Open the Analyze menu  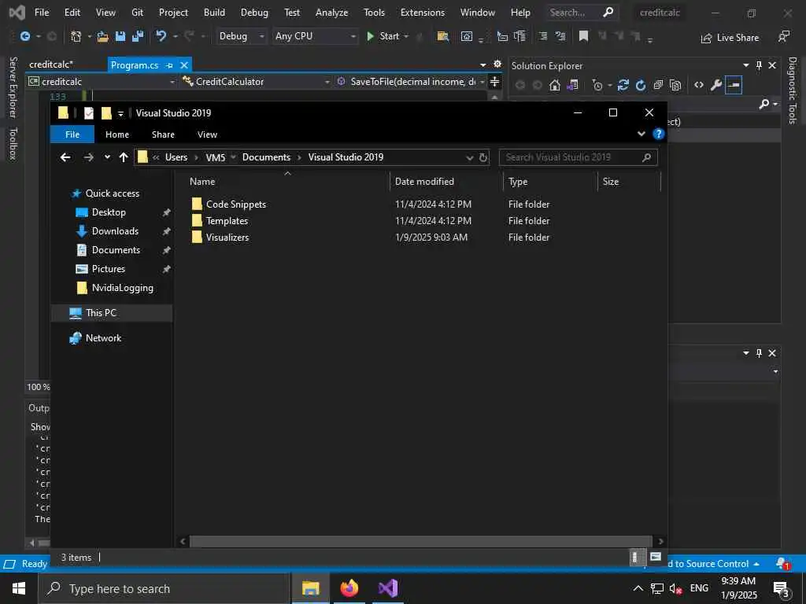331,13
